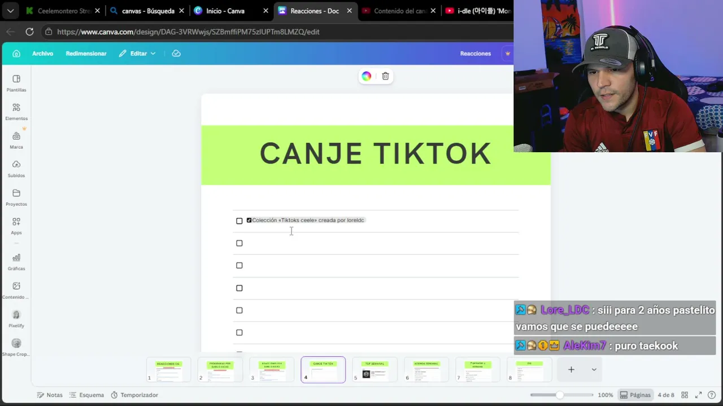This screenshot has width=723, height=406.
Task: Open the Shape Crop app
Action: click(x=16, y=347)
